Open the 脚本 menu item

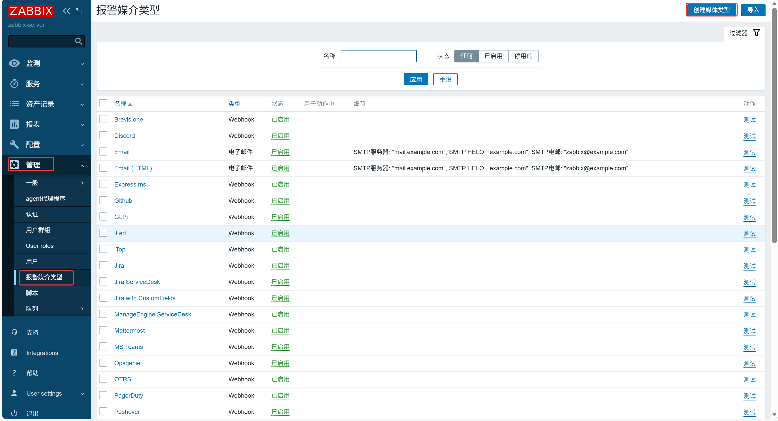tap(53, 293)
